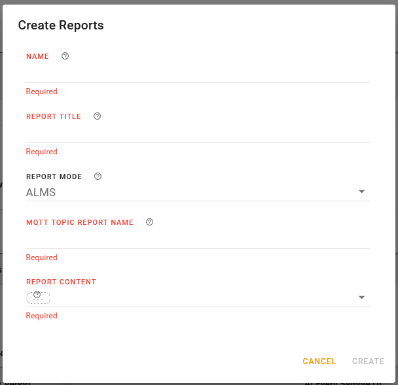
Task: Click the REPORT MODE help question icon
Action: point(98,176)
